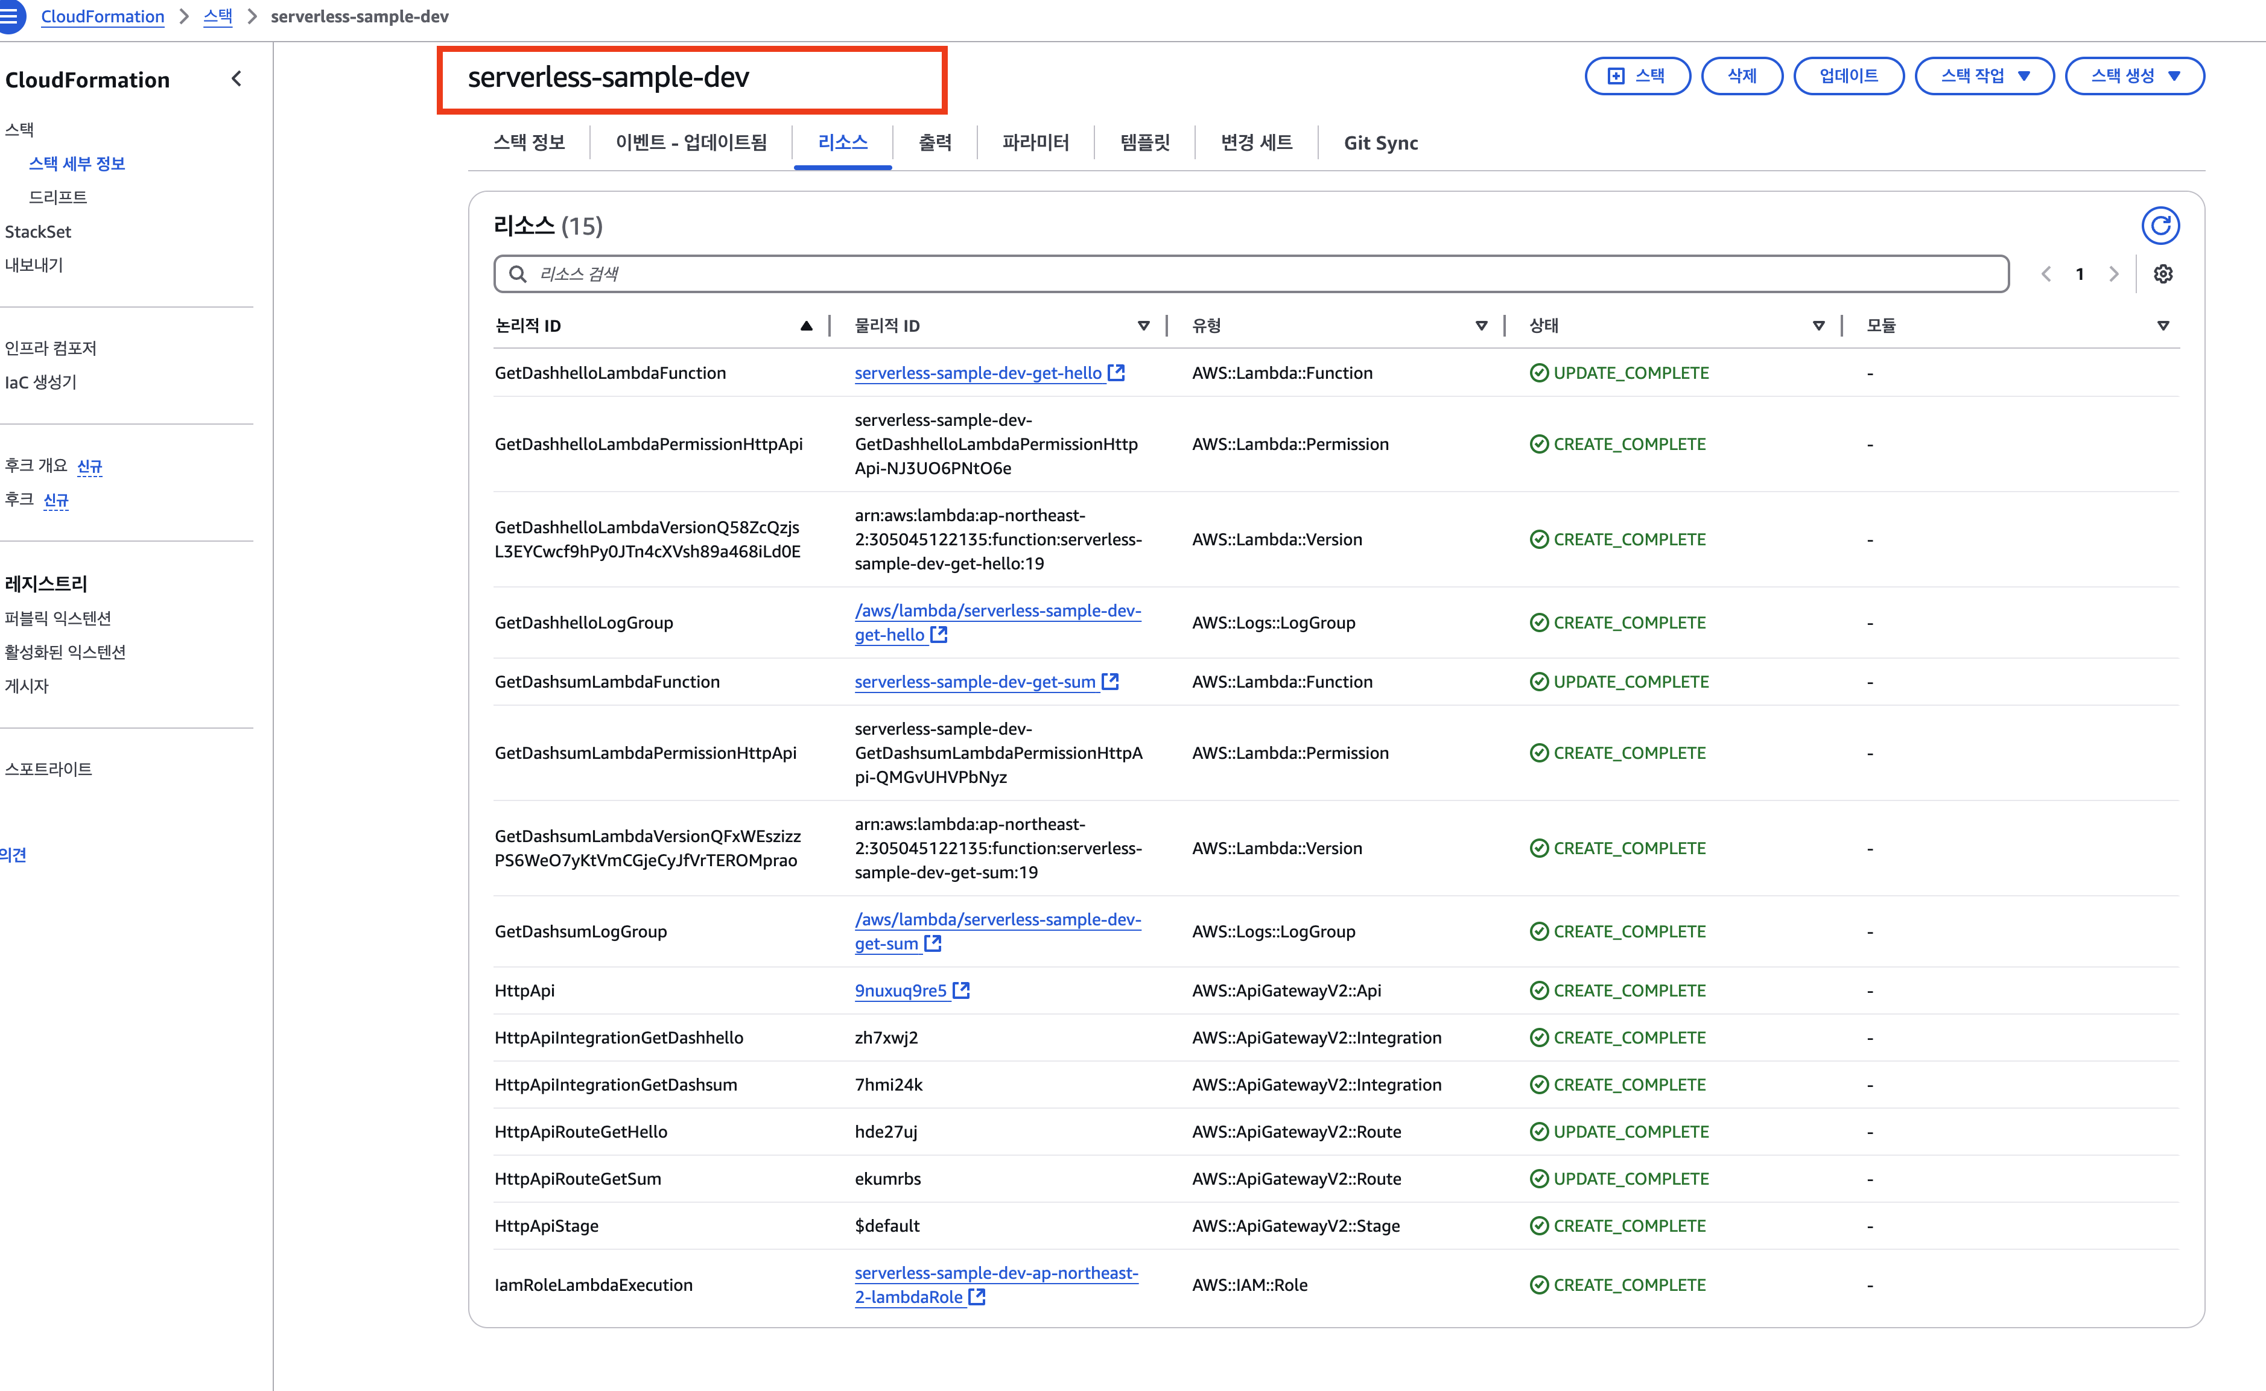Open the serverless-sample-dev-get-sum link
The image size is (2266, 1391).
tap(974, 682)
